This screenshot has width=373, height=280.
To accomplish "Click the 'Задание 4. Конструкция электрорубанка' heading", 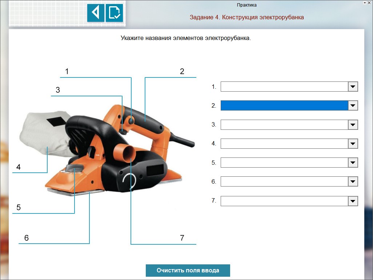I will click(x=246, y=17).
